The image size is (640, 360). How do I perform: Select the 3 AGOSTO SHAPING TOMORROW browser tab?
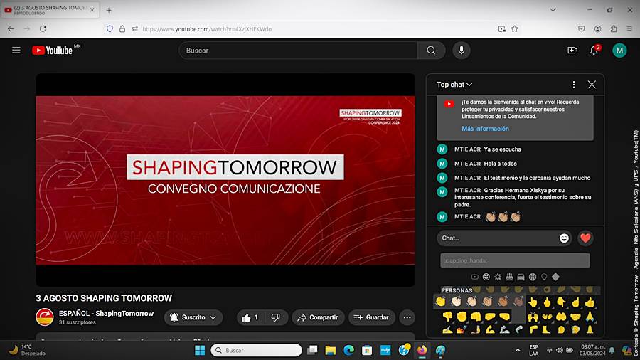point(50,10)
